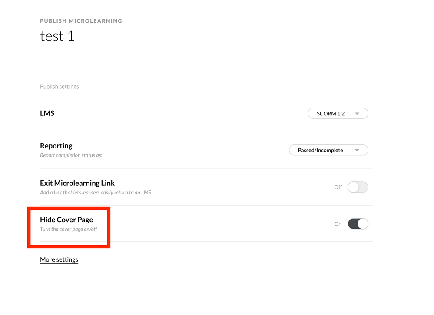This screenshot has width=434, height=315.
Task: Turn off the Hide Cover Page toggle
Action: point(358,224)
